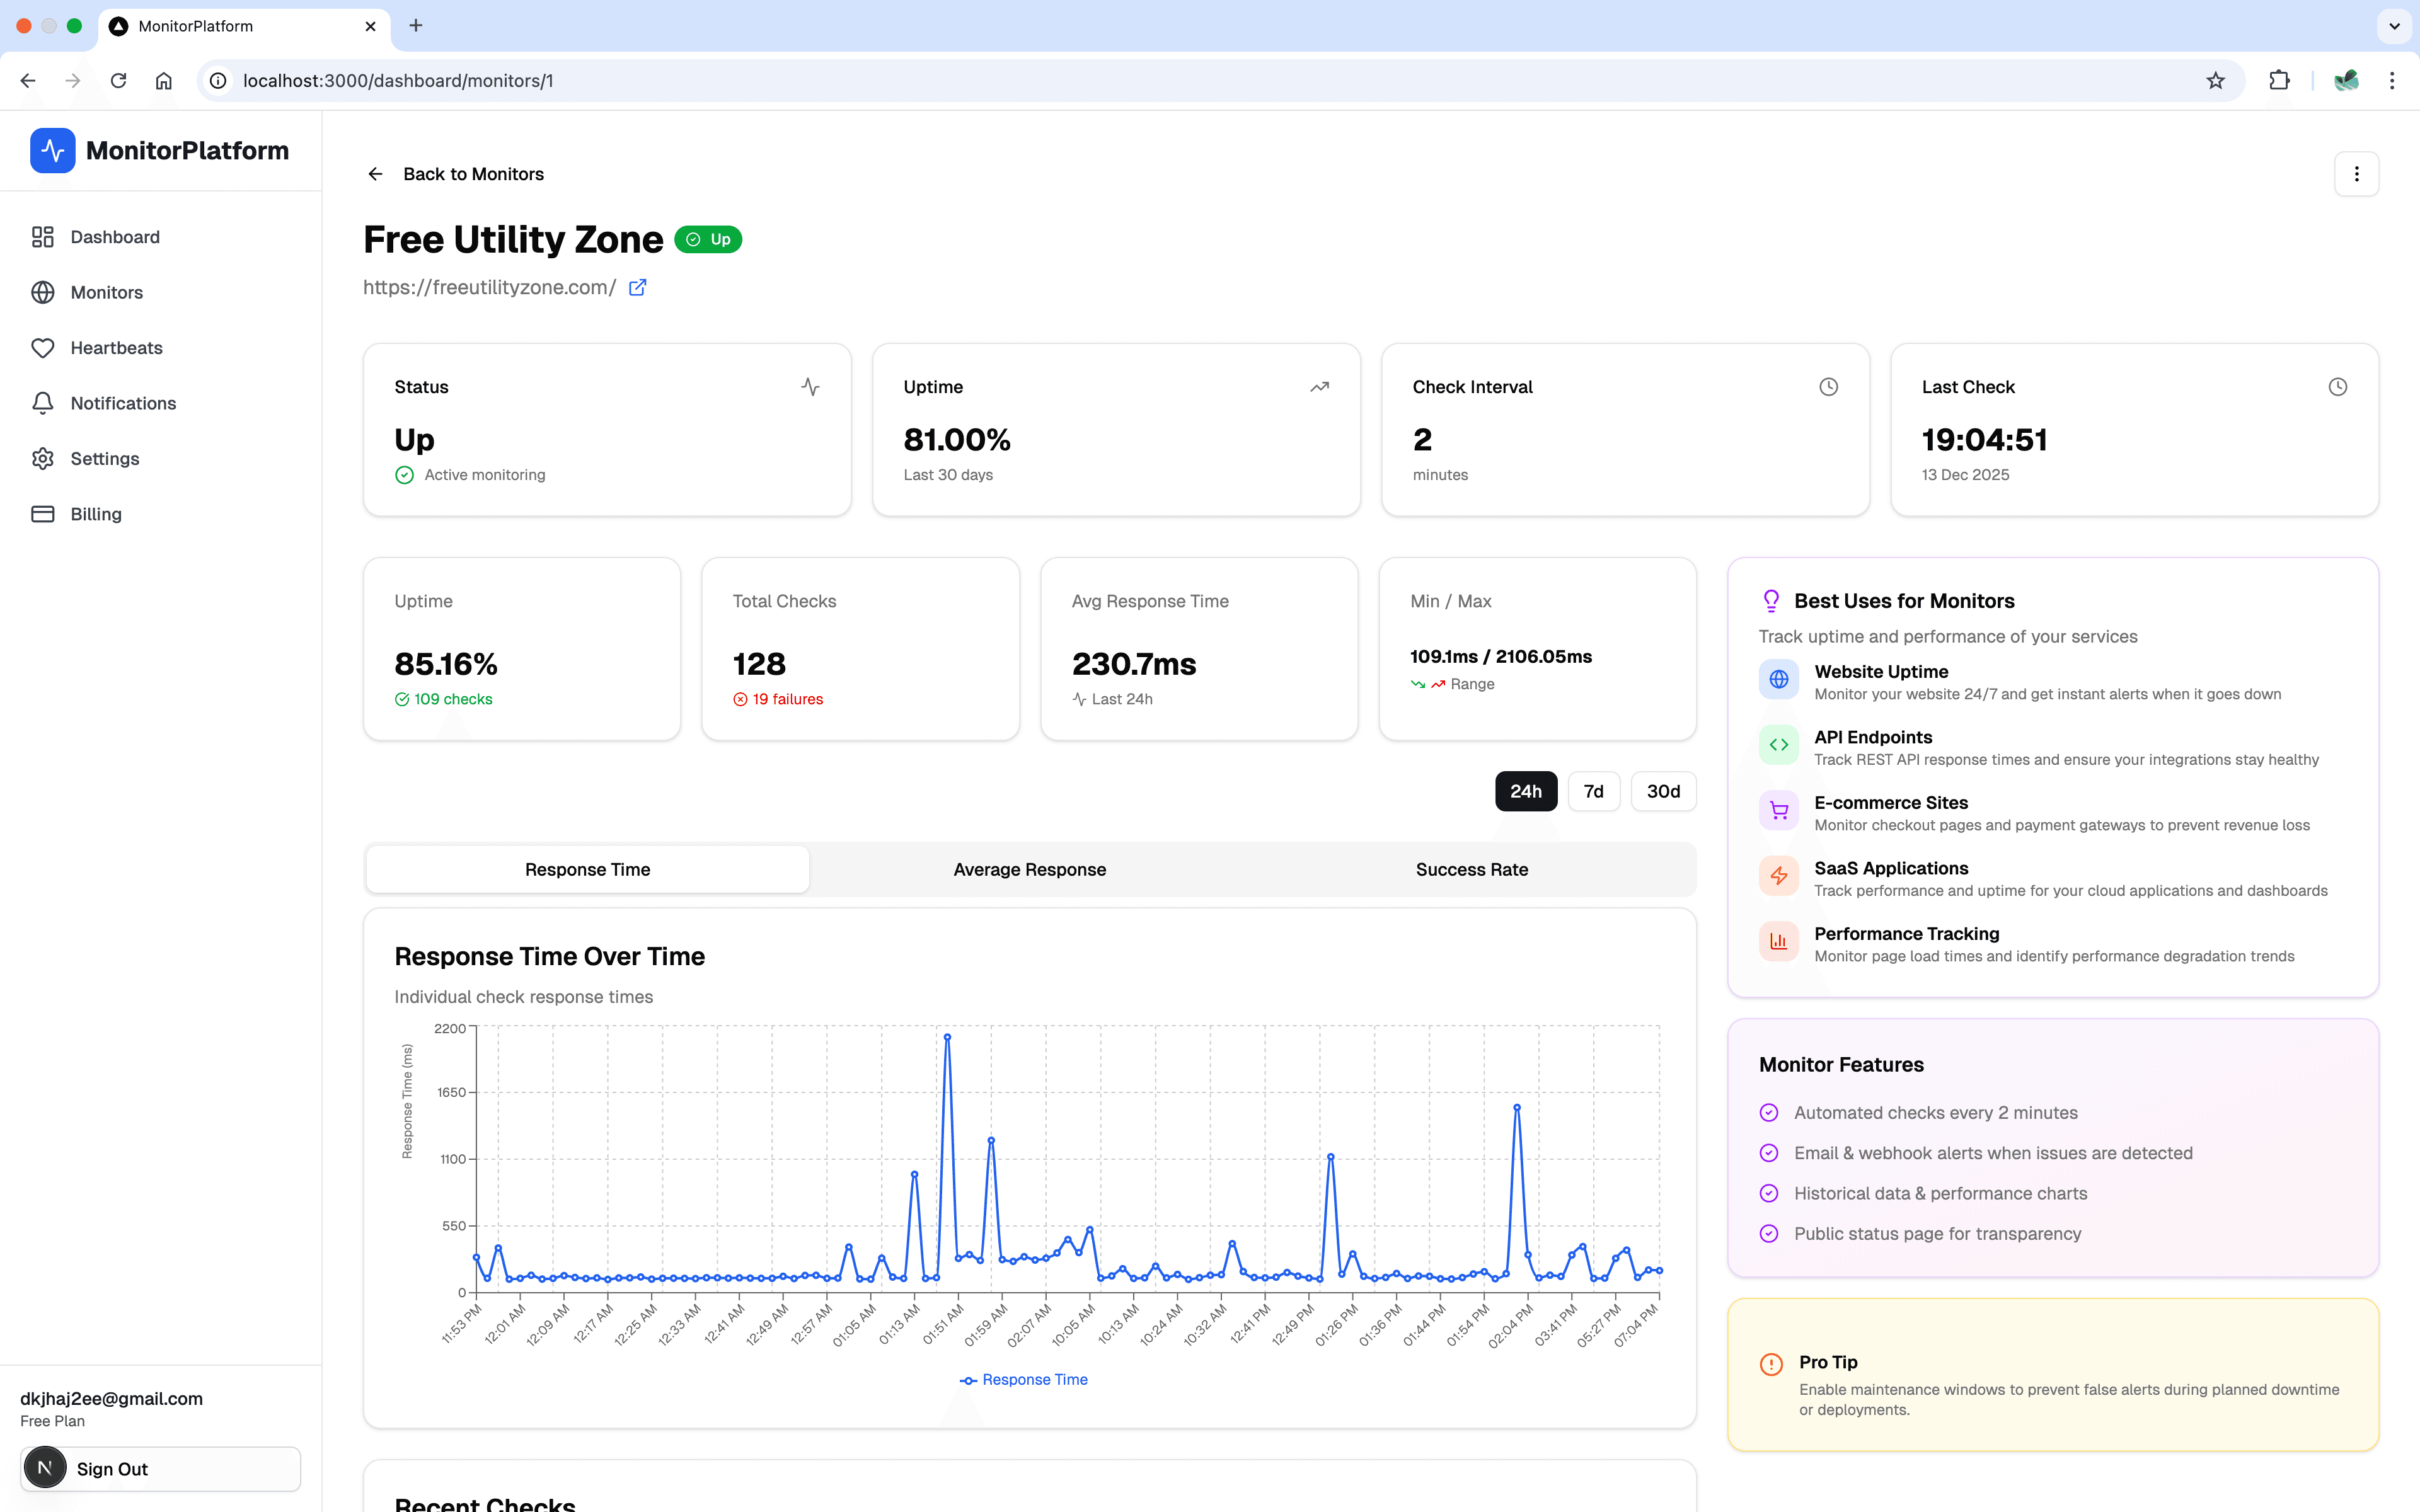This screenshot has height=1512, width=2420.
Task: Switch to the Average Response tab
Action: (1029, 869)
